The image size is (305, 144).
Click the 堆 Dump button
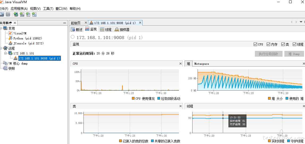294,54
